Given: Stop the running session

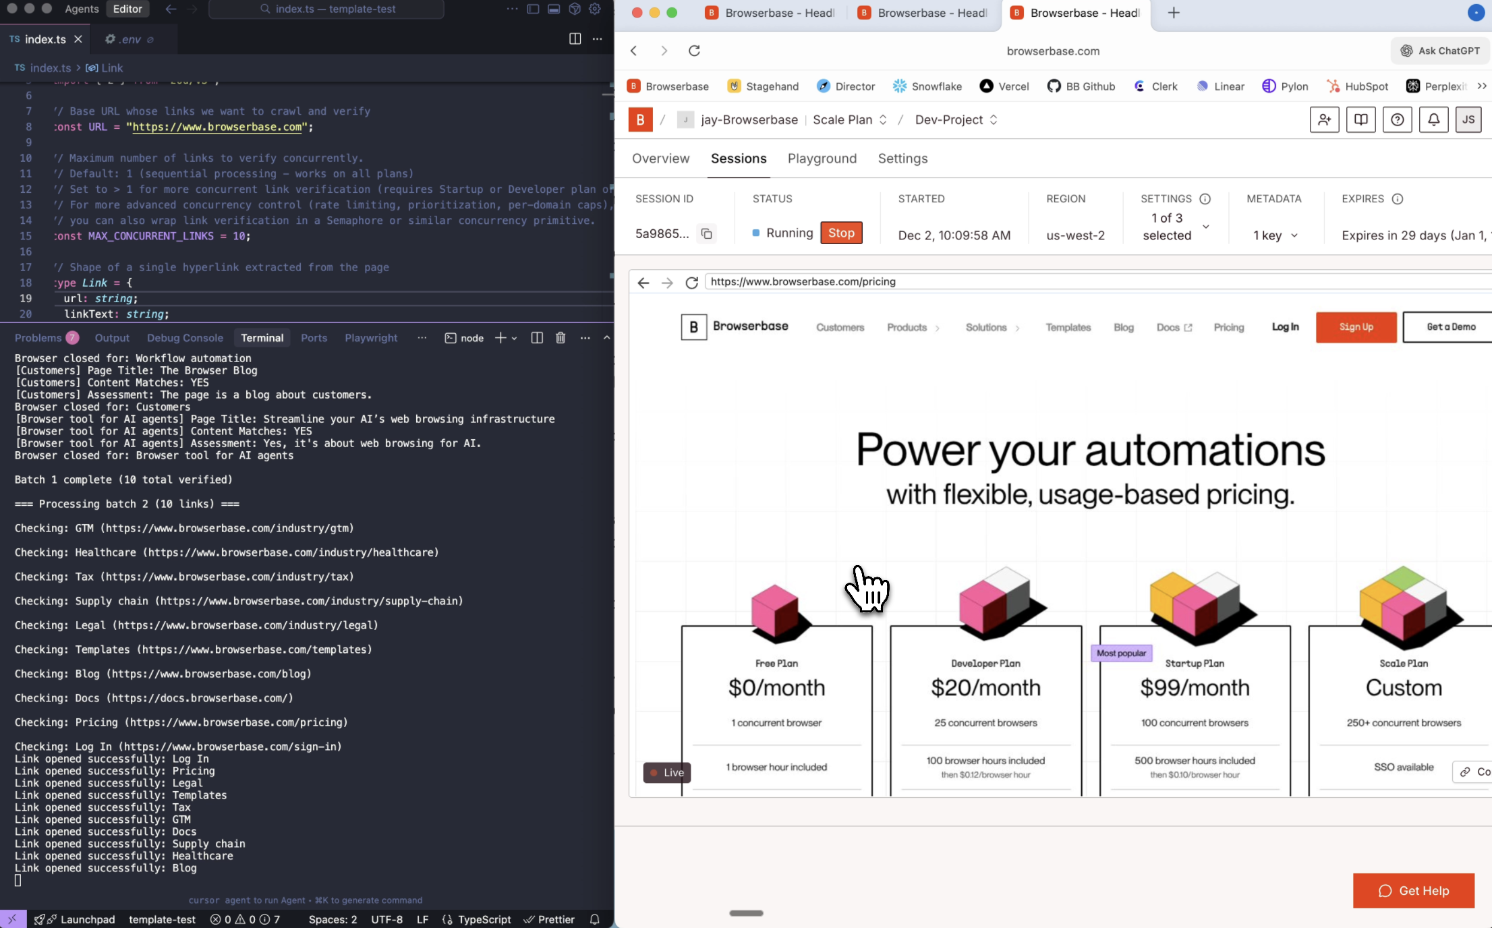Looking at the screenshot, I should [x=841, y=233].
